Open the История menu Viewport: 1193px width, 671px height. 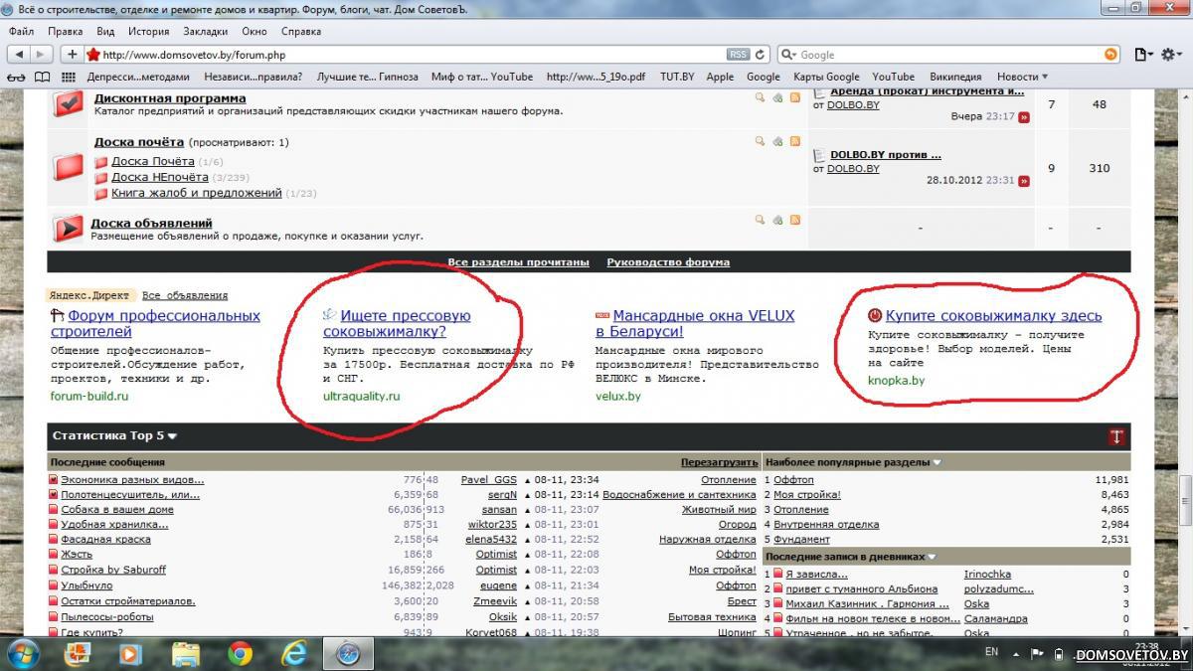(148, 31)
